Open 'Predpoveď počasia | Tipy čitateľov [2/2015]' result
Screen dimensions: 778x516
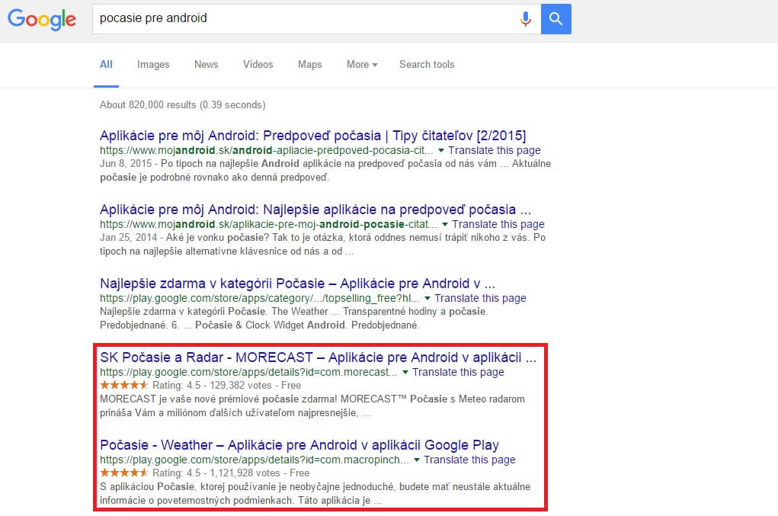312,136
